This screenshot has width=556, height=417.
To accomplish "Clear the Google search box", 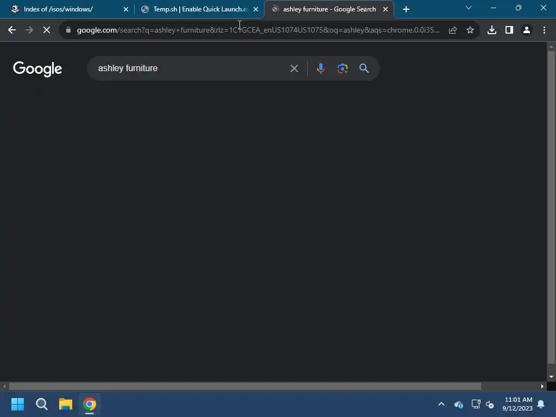I will (x=294, y=68).
